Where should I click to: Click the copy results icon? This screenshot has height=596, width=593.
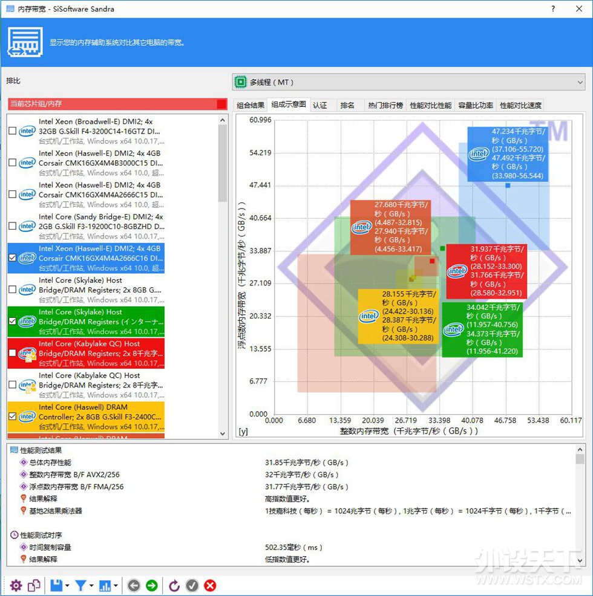pyautogui.click(x=34, y=585)
